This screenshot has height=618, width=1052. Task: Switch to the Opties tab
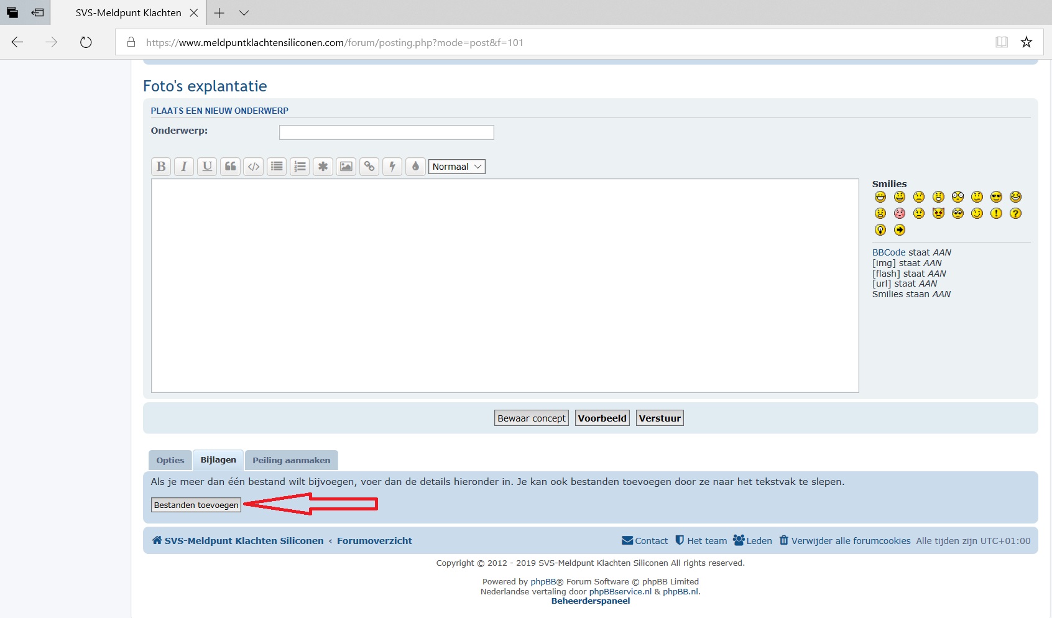pyautogui.click(x=170, y=461)
